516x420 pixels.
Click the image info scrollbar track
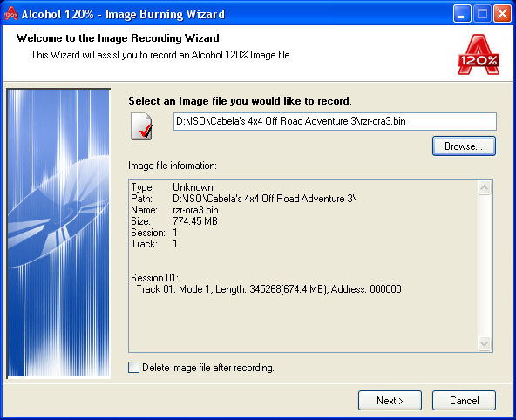(x=484, y=266)
